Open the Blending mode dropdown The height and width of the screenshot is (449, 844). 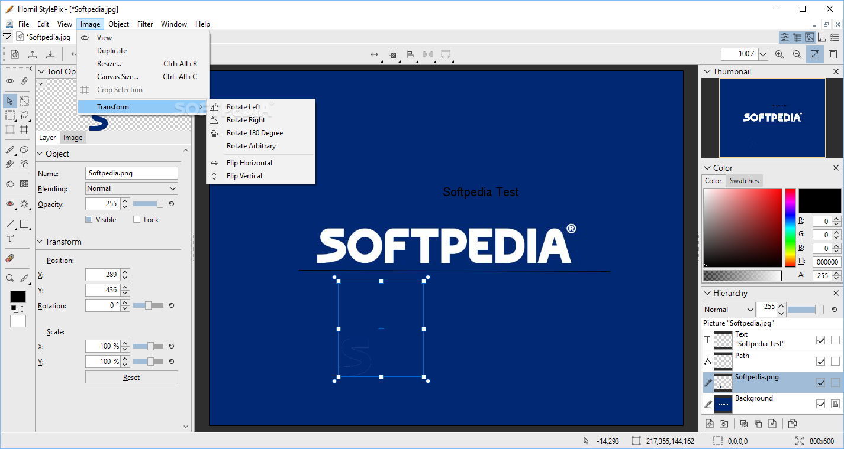tap(131, 188)
